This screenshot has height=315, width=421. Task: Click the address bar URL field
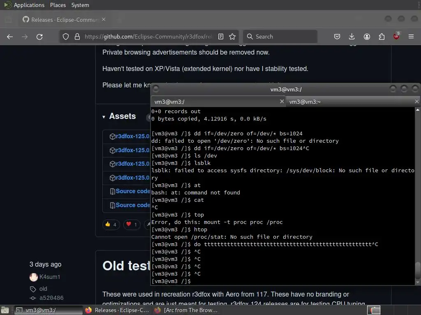coord(148,37)
